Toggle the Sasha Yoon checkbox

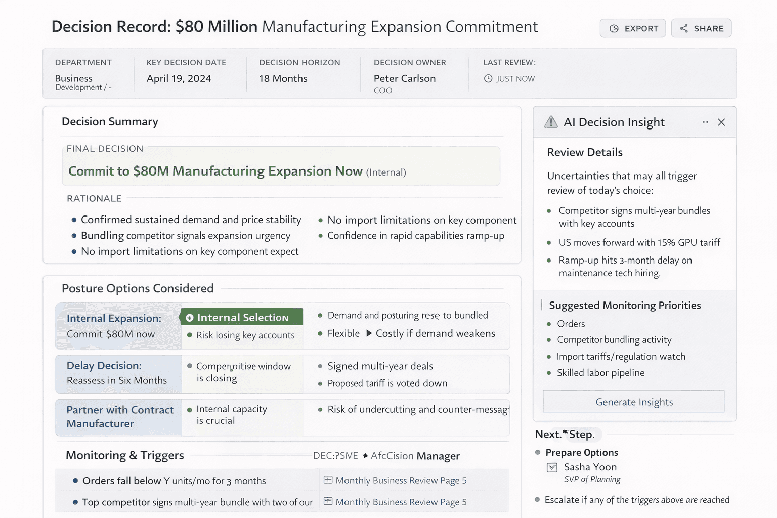point(552,467)
